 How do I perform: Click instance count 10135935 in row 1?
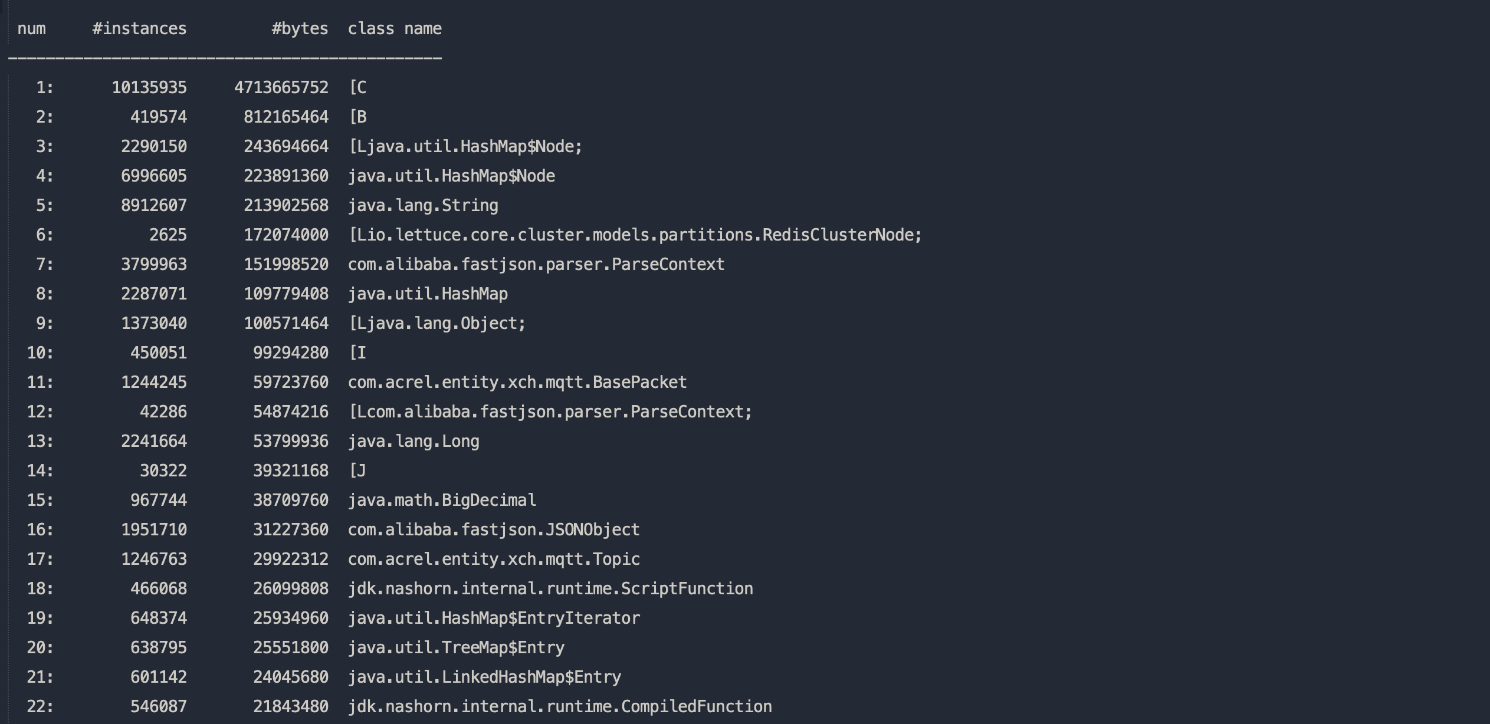pos(149,88)
